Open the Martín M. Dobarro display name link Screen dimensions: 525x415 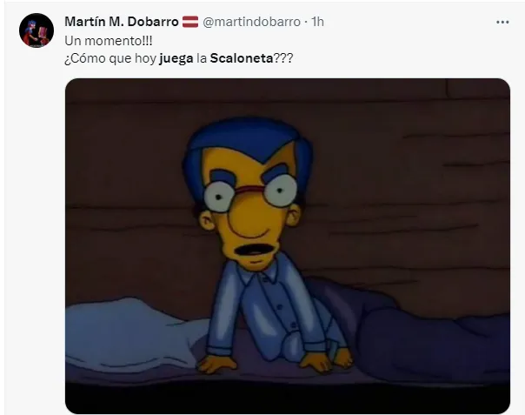(x=122, y=22)
